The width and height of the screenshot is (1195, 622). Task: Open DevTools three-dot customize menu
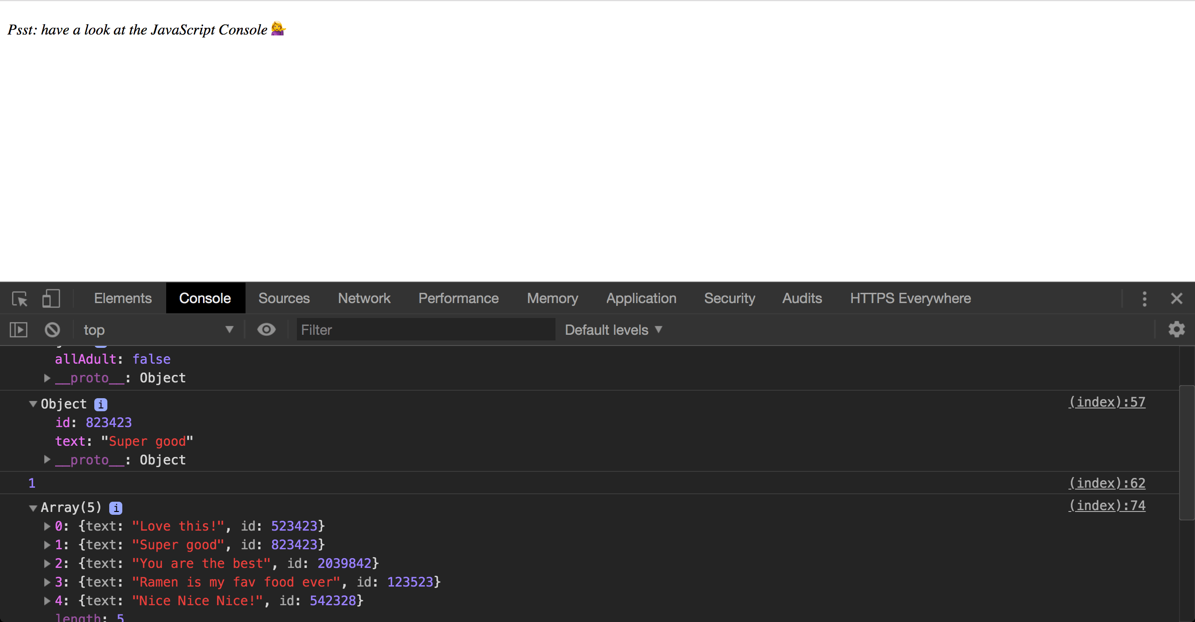1144,298
